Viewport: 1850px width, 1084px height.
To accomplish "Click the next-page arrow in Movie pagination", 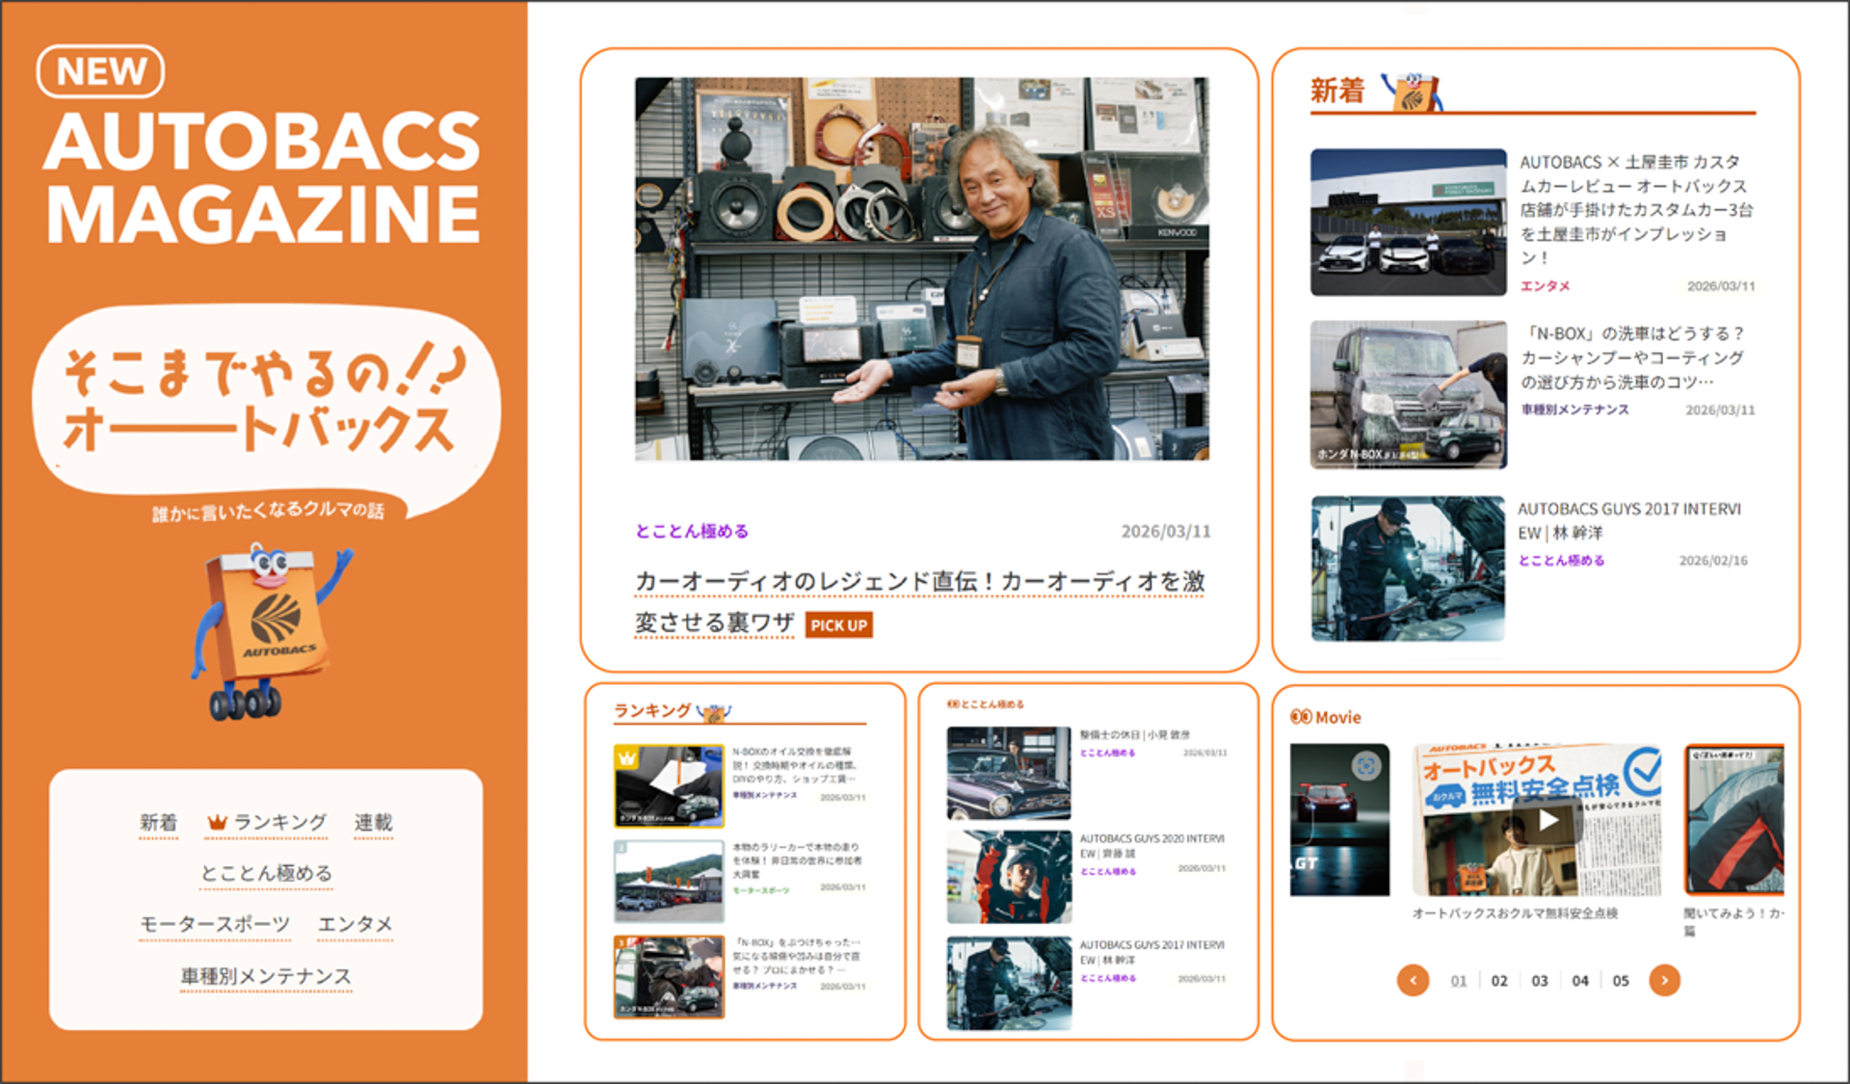I will click(x=1665, y=980).
